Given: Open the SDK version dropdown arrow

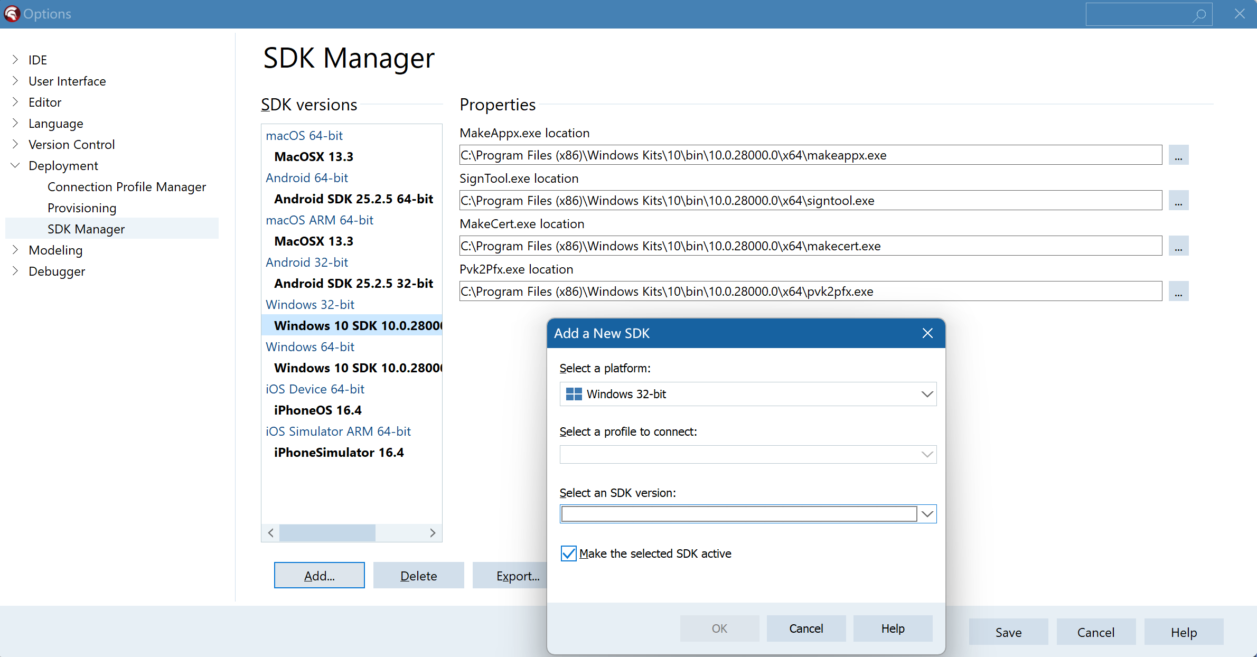Looking at the screenshot, I should pos(927,514).
